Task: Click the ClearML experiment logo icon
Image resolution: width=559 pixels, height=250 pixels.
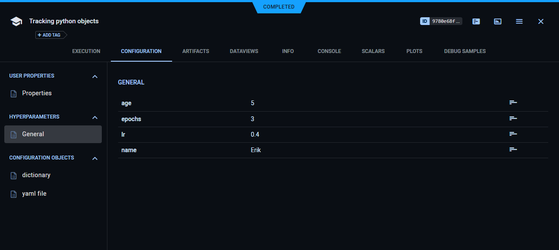Action: click(x=16, y=21)
